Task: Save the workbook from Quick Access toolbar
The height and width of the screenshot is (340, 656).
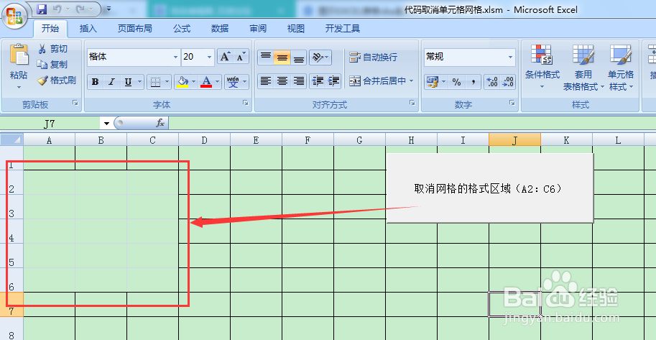Action: pyautogui.click(x=41, y=9)
